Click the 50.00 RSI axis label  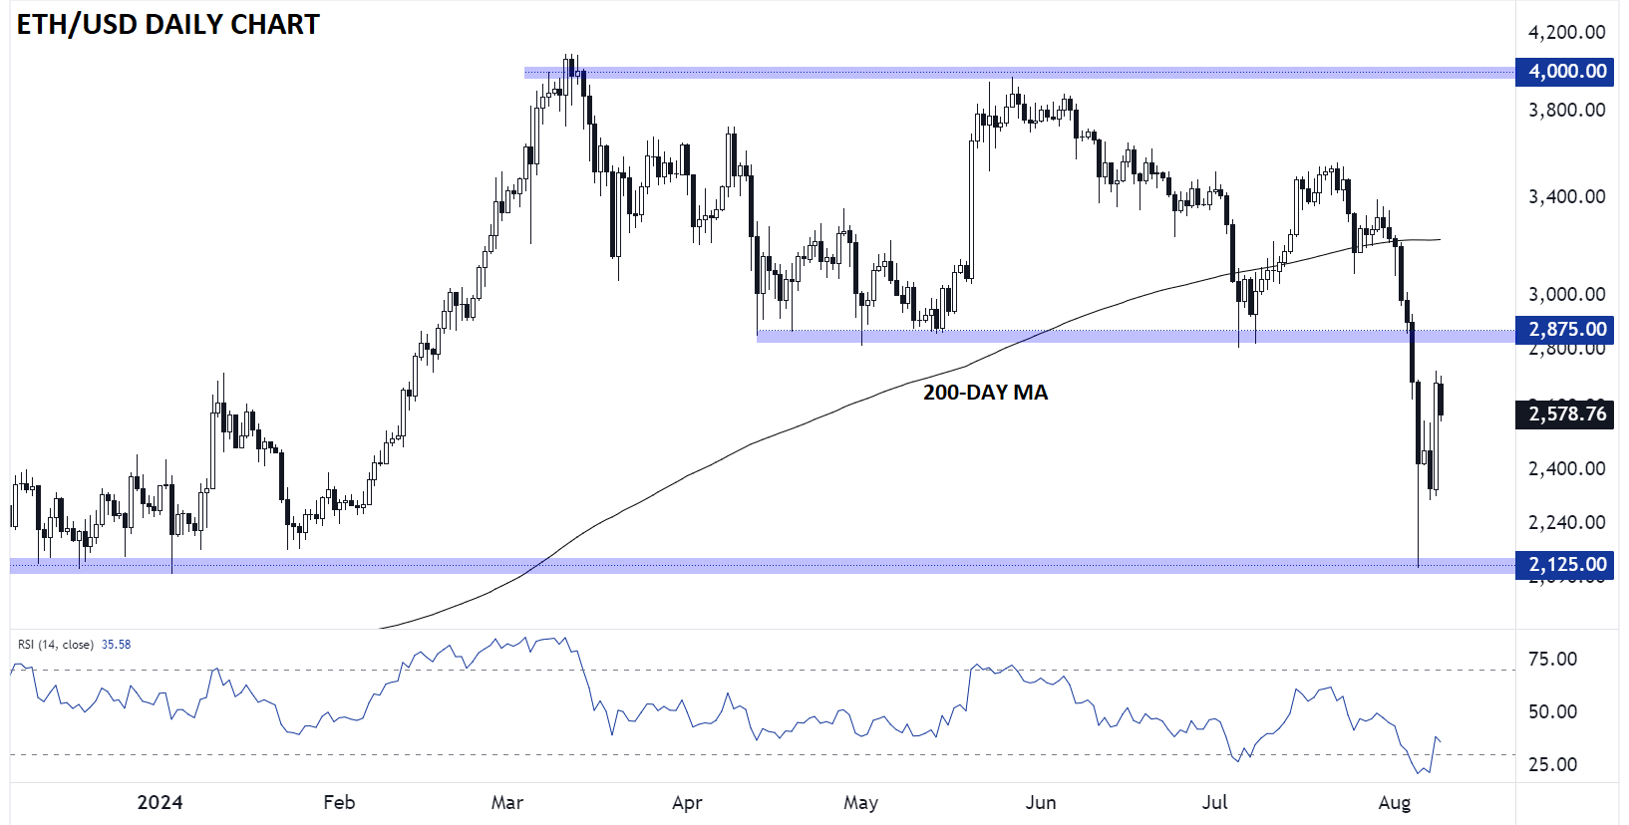click(x=1553, y=711)
